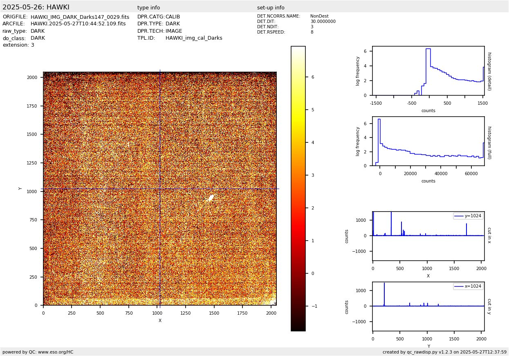
Task: Click the 'type info' section header
Action: (148, 8)
